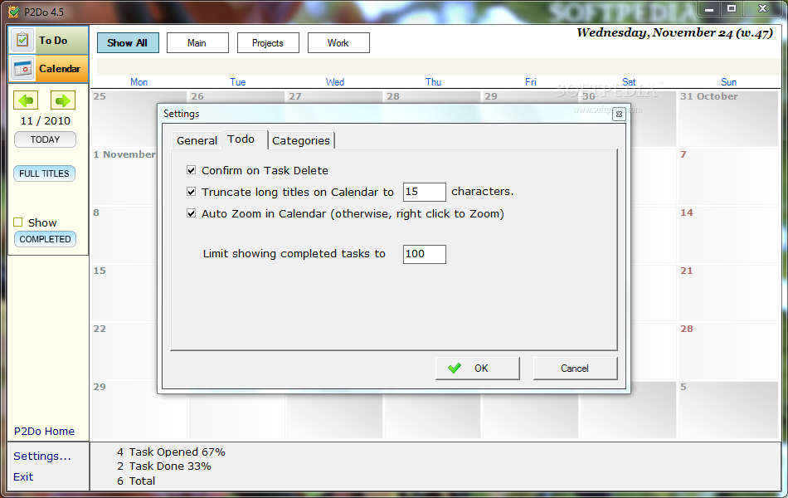Switch to the General tab
The image size is (788, 498).
click(197, 140)
